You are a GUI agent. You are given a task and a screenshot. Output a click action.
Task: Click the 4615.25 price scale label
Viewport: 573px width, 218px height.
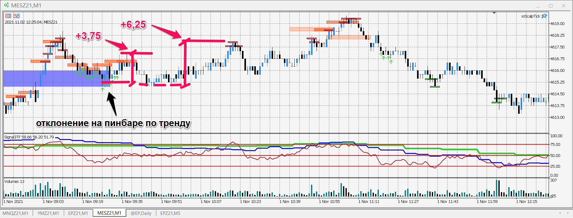(x=557, y=82)
